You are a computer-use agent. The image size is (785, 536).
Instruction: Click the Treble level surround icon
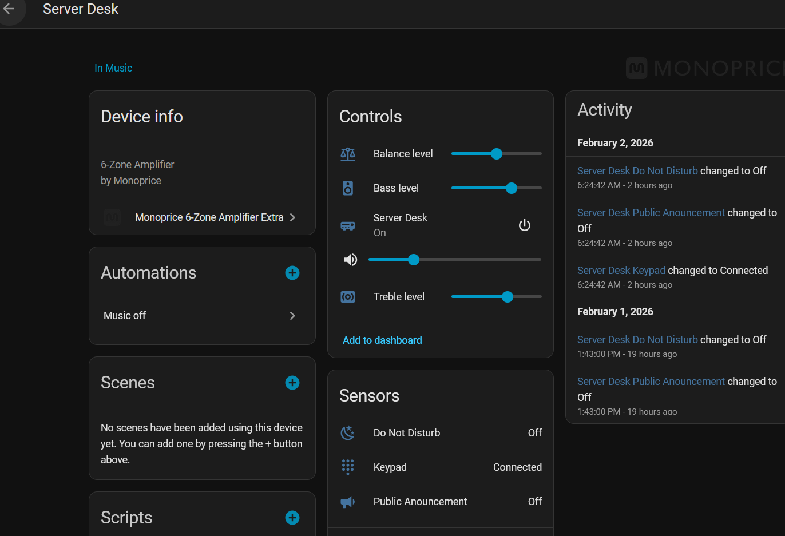348,297
